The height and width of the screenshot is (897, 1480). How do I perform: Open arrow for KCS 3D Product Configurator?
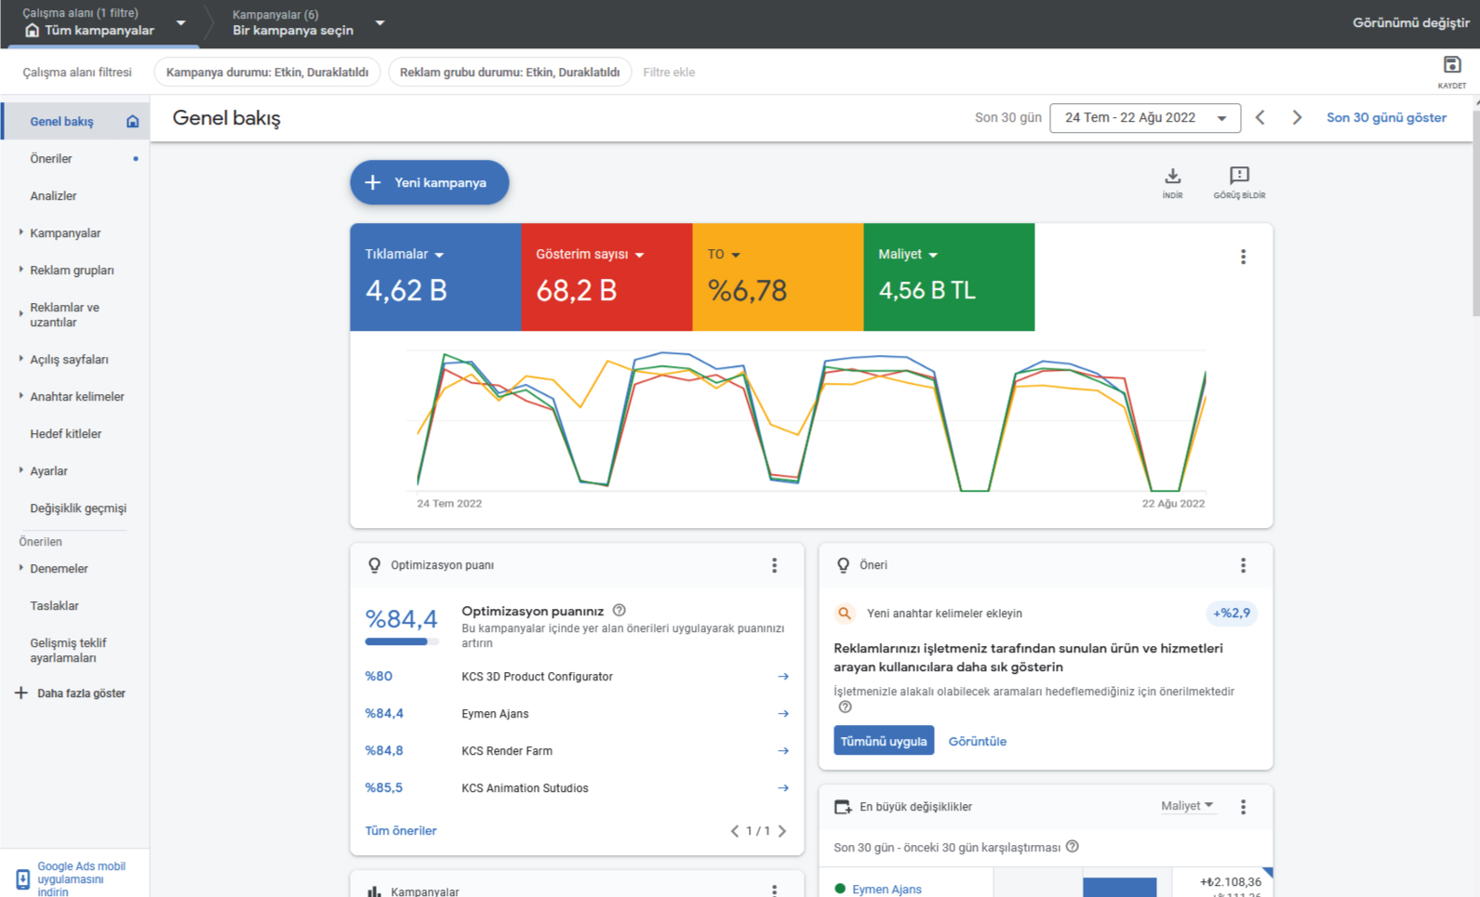[x=783, y=677]
